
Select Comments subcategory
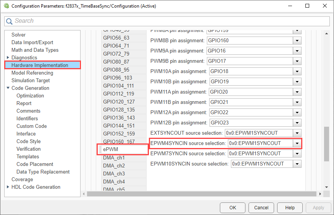point(28,111)
